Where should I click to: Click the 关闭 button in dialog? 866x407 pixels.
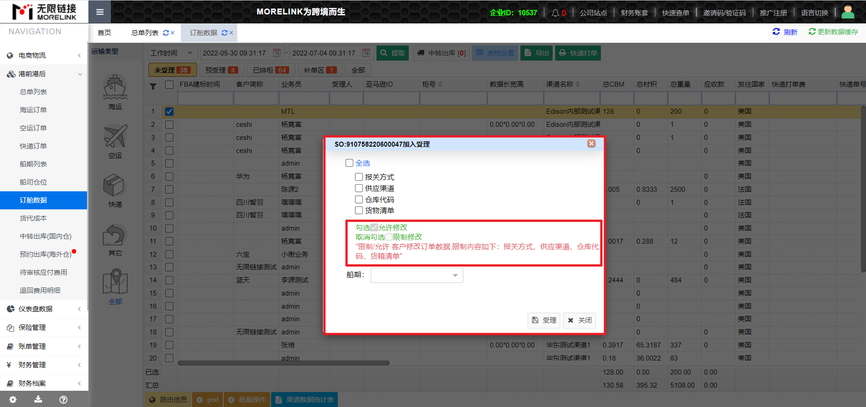(580, 320)
